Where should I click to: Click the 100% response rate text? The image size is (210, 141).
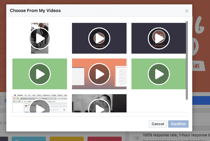point(175,135)
